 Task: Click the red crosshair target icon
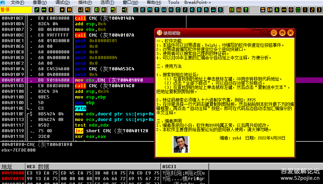291,9
